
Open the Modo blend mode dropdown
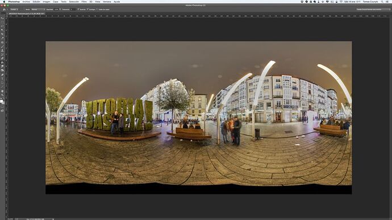pyautogui.click(x=38, y=10)
